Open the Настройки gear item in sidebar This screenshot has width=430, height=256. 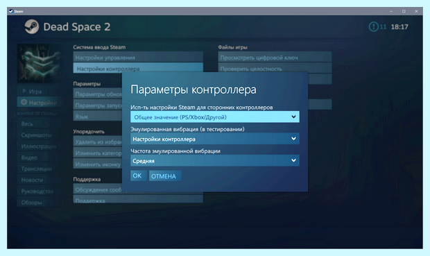39,103
